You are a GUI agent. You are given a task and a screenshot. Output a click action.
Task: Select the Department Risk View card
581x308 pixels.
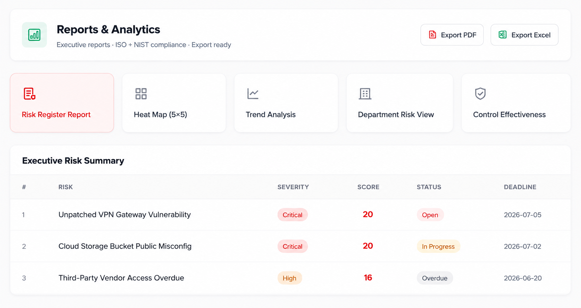[400, 103]
